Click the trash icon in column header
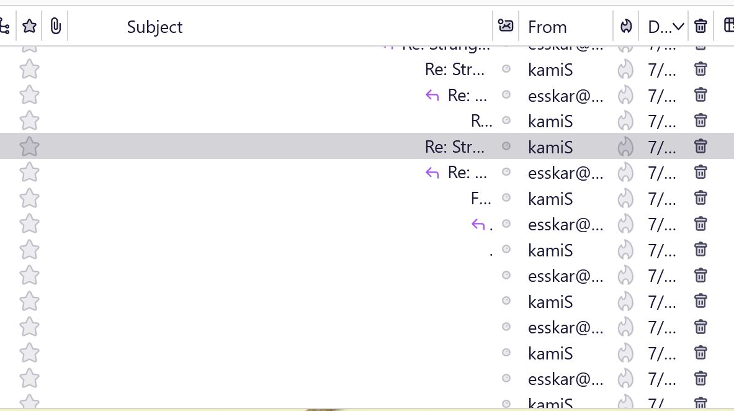Viewport: 734px width, 411px height. click(700, 26)
